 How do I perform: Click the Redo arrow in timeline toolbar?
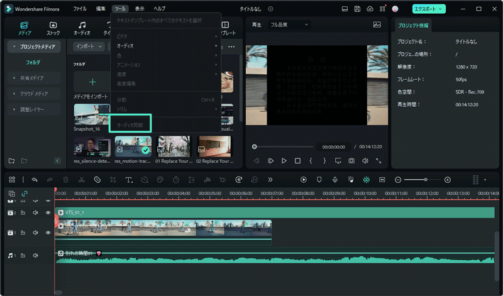click(x=50, y=180)
